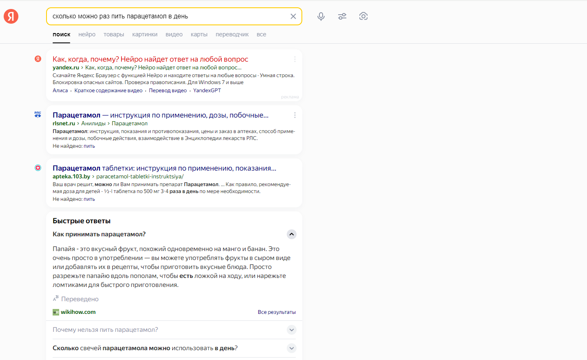Click the Yandex favicon beside the ad result

(38, 59)
